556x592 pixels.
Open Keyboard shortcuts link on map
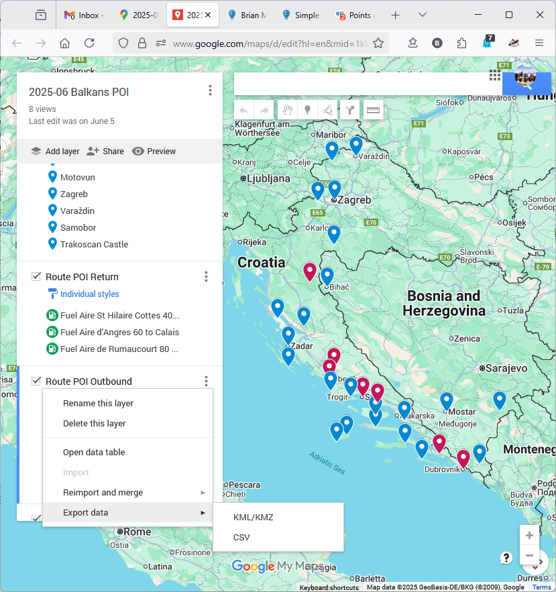[x=329, y=587]
